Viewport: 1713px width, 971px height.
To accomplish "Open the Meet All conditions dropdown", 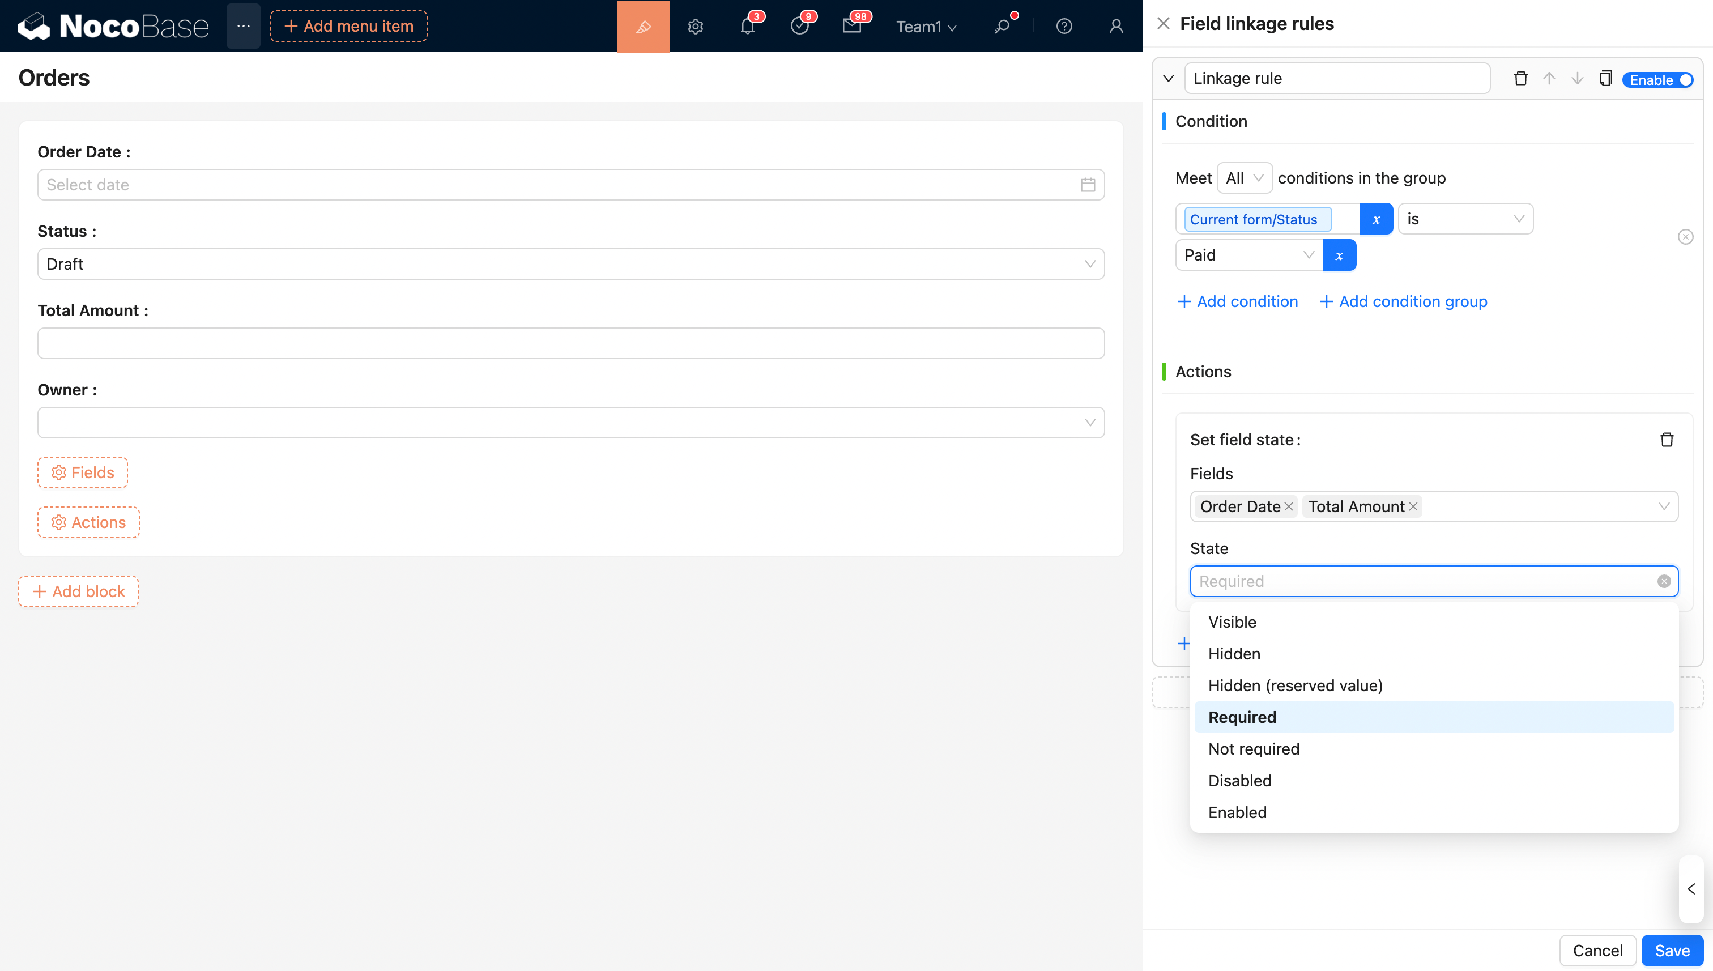I will (1244, 178).
